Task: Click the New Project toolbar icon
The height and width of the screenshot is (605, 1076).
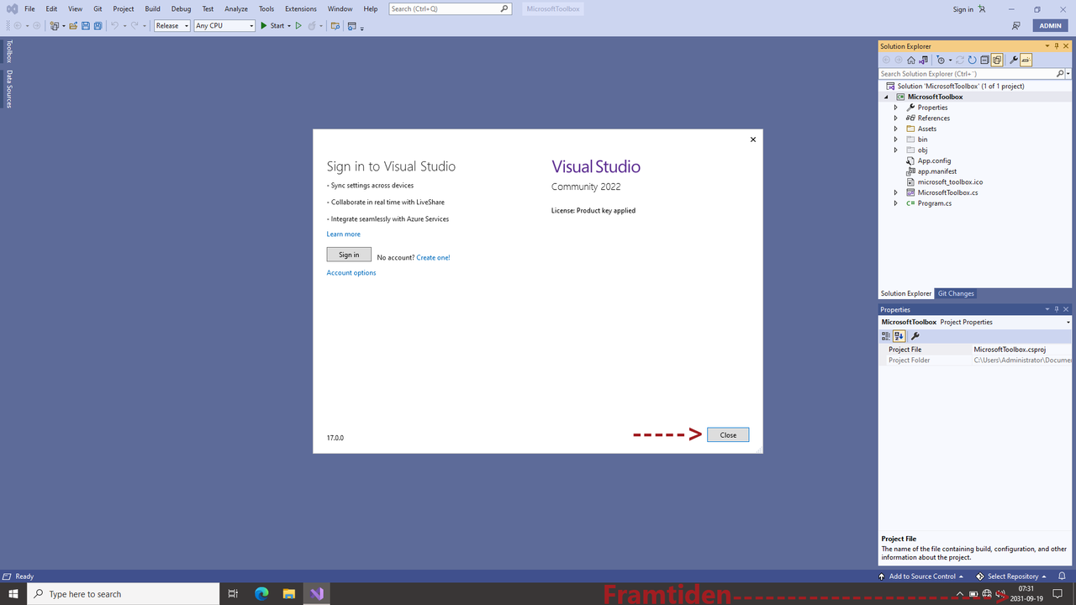Action: [x=55, y=26]
